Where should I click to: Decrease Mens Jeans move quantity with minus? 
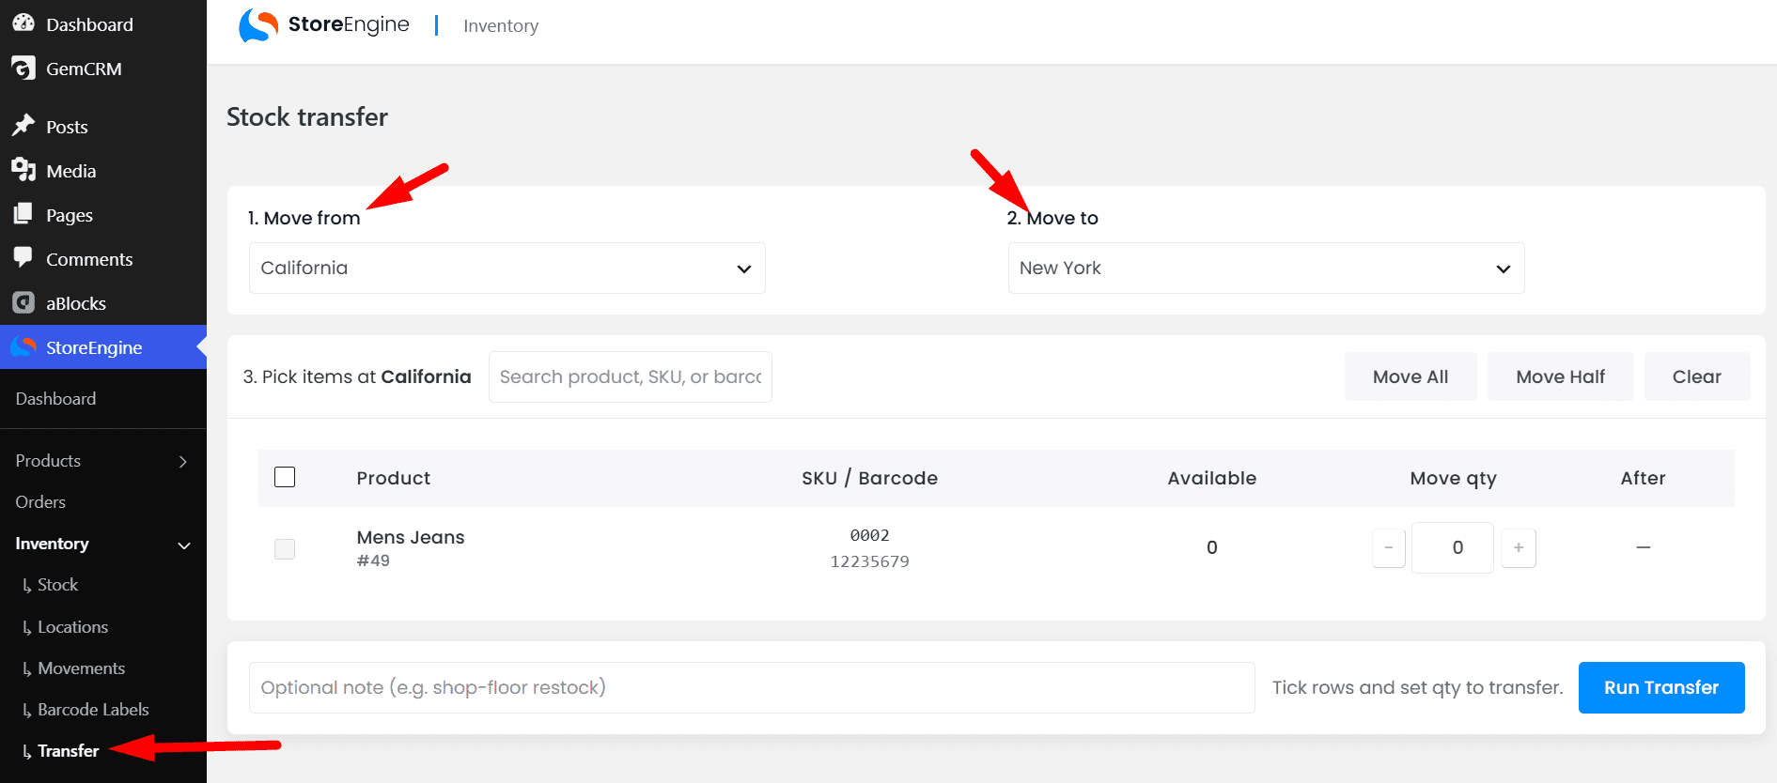pyautogui.click(x=1389, y=547)
